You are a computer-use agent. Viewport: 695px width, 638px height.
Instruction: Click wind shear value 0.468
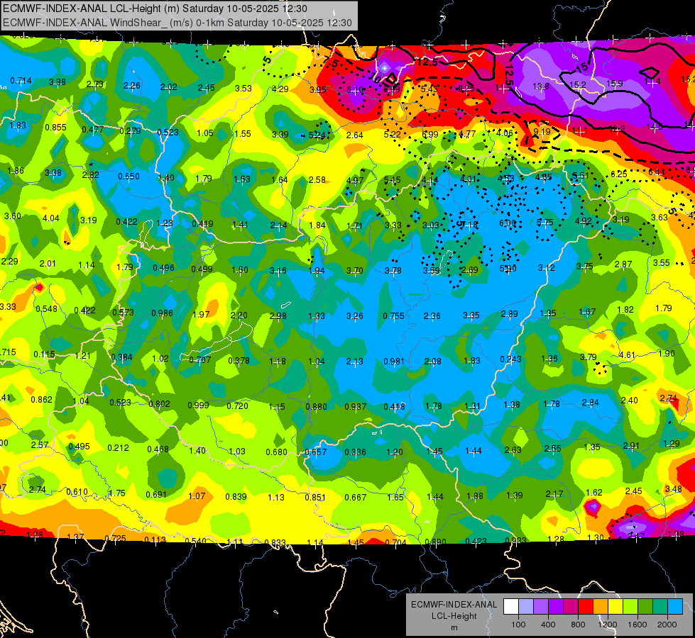point(158,449)
